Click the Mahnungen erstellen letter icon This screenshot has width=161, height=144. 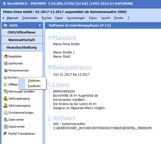(x=6, y=91)
